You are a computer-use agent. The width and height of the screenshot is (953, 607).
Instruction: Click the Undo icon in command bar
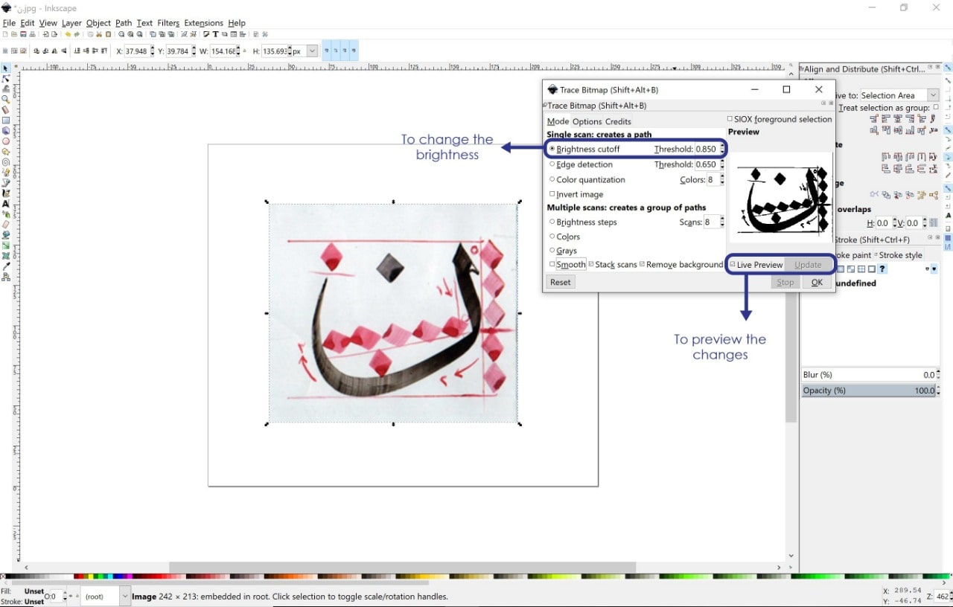68,34
